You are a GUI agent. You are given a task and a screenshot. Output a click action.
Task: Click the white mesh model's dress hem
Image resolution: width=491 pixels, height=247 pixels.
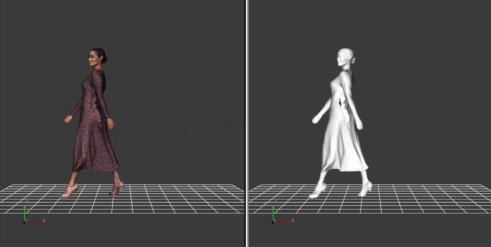[344, 167]
